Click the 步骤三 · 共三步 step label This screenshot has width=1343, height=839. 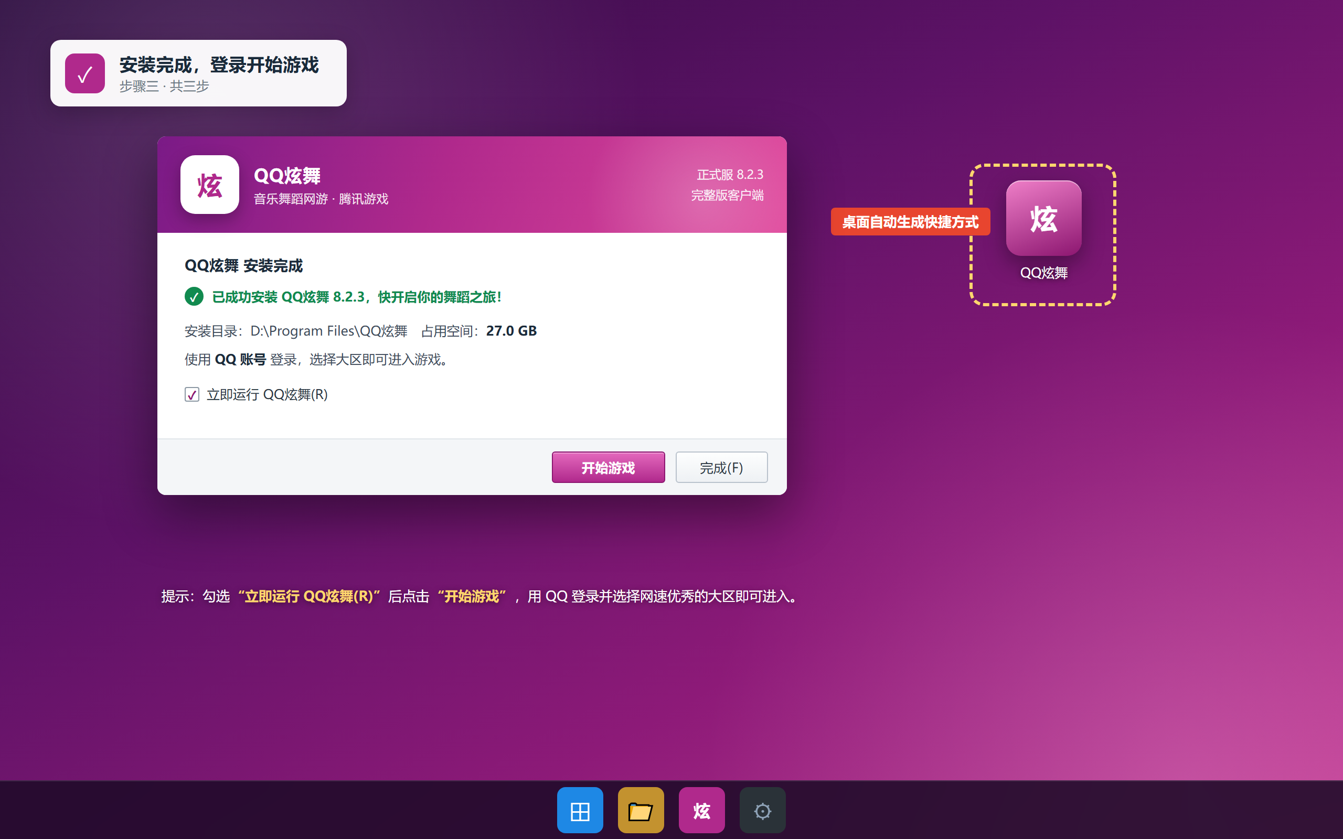click(x=164, y=86)
